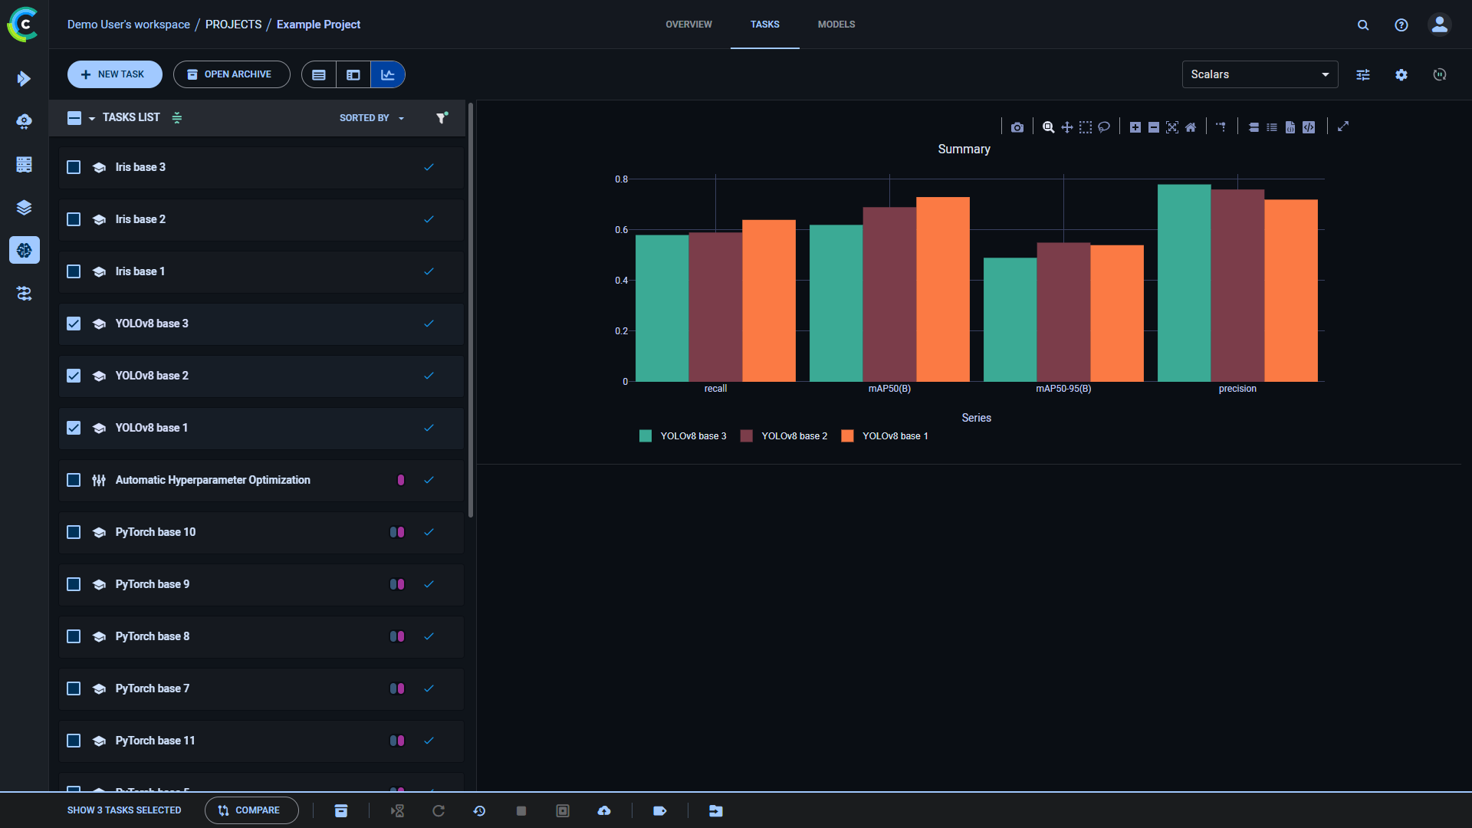The height and width of the screenshot is (828, 1472).
Task: Toggle YOLOv8 base 1 legend swatch
Action: (847, 436)
